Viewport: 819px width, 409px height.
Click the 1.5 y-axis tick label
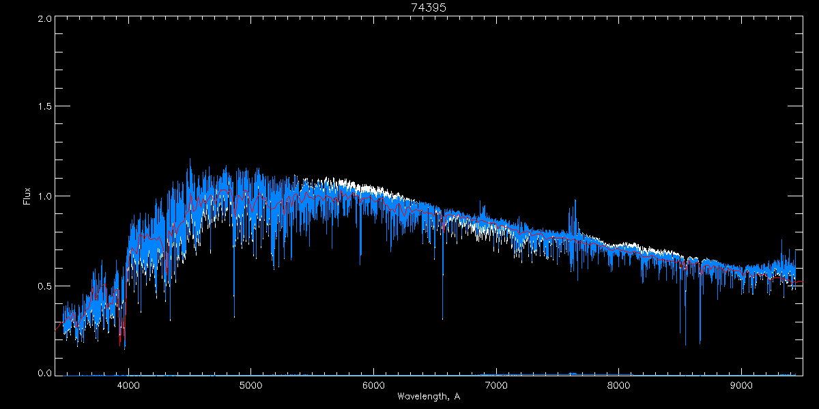pos(44,108)
